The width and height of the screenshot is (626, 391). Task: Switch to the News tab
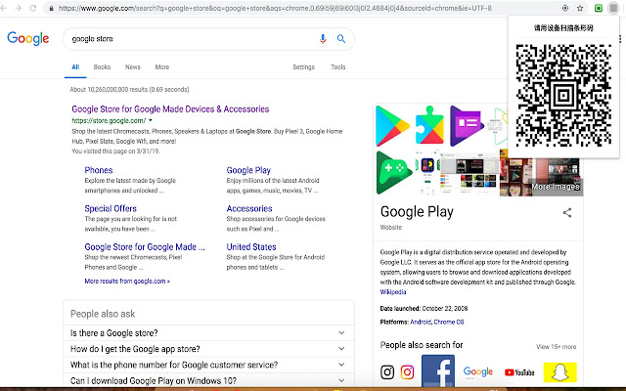[133, 67]
